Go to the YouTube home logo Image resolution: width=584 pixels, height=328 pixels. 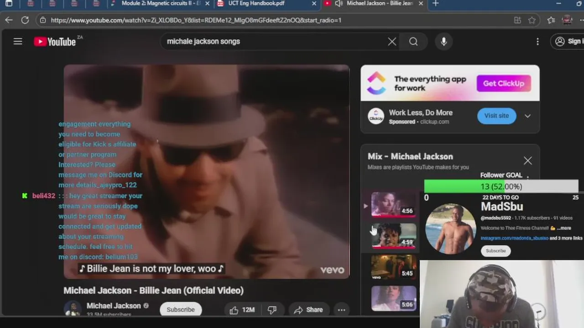(x=55, y=41)
